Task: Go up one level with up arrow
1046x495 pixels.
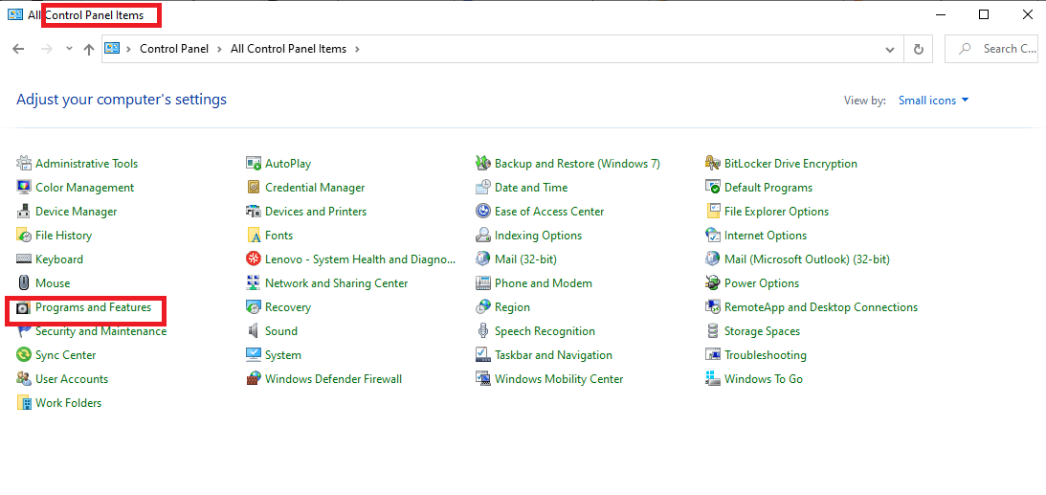Action: [x=89, y=50]
